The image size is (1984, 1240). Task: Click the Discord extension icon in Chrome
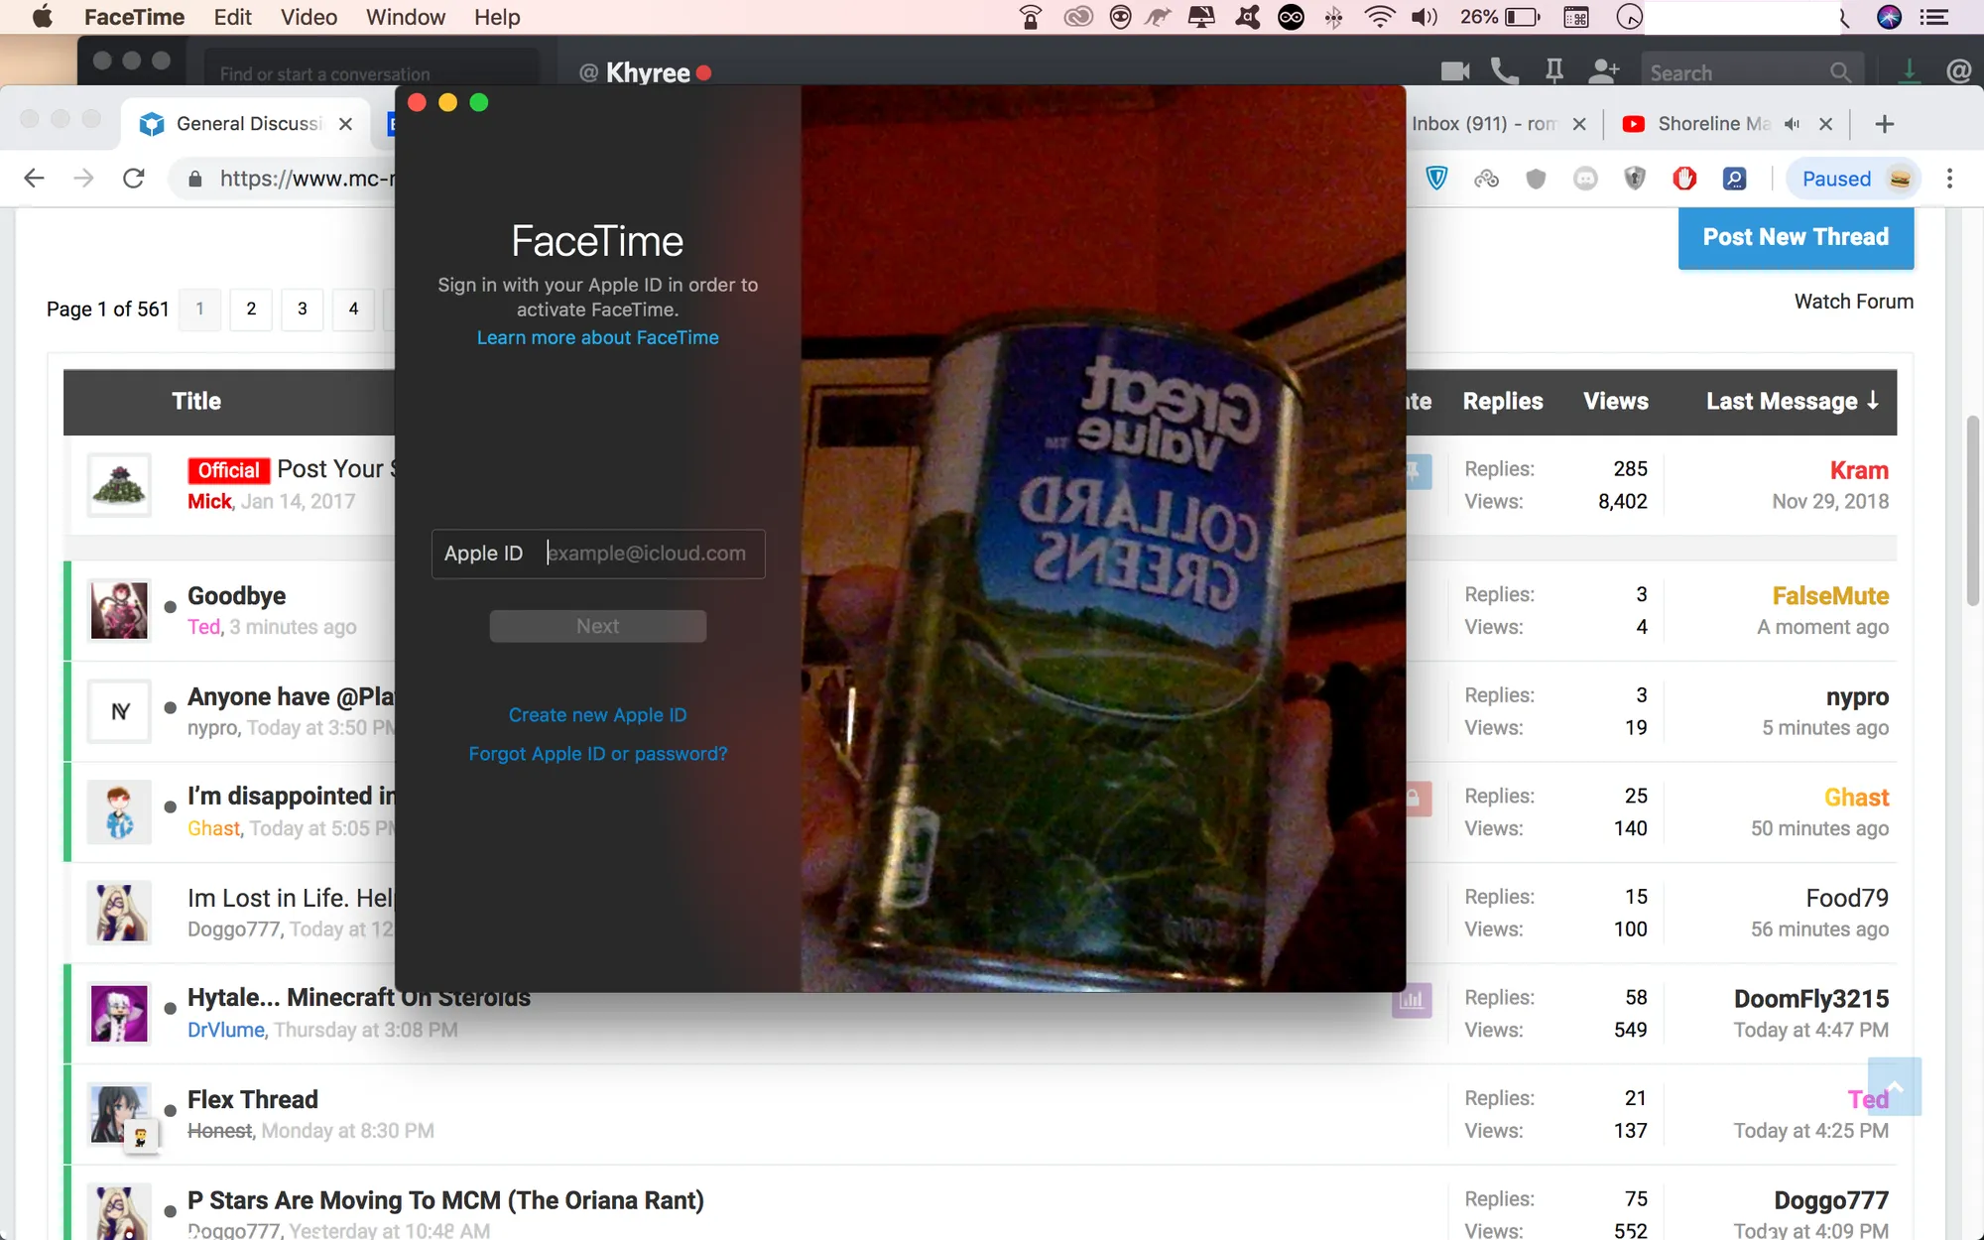[1585, 179]
